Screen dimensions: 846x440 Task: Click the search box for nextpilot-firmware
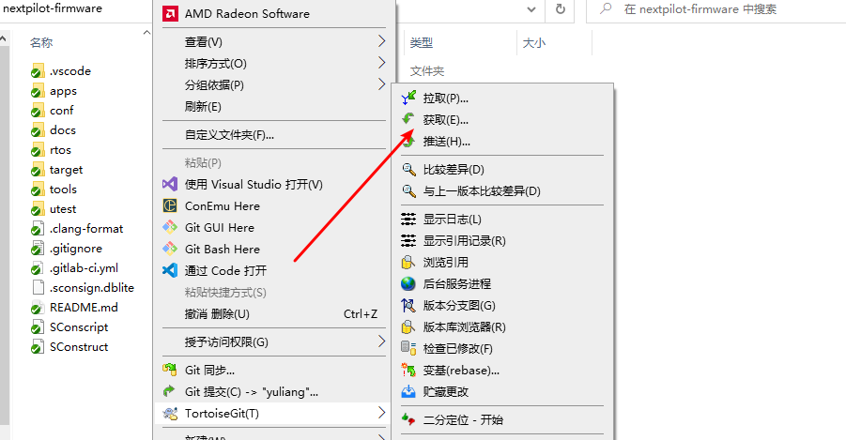tap(716, 9)
